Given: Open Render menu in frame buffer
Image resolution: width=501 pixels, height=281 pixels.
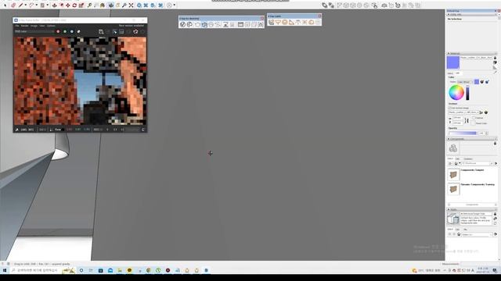Looking at the screenshot, I should click(x=24, y=26).
